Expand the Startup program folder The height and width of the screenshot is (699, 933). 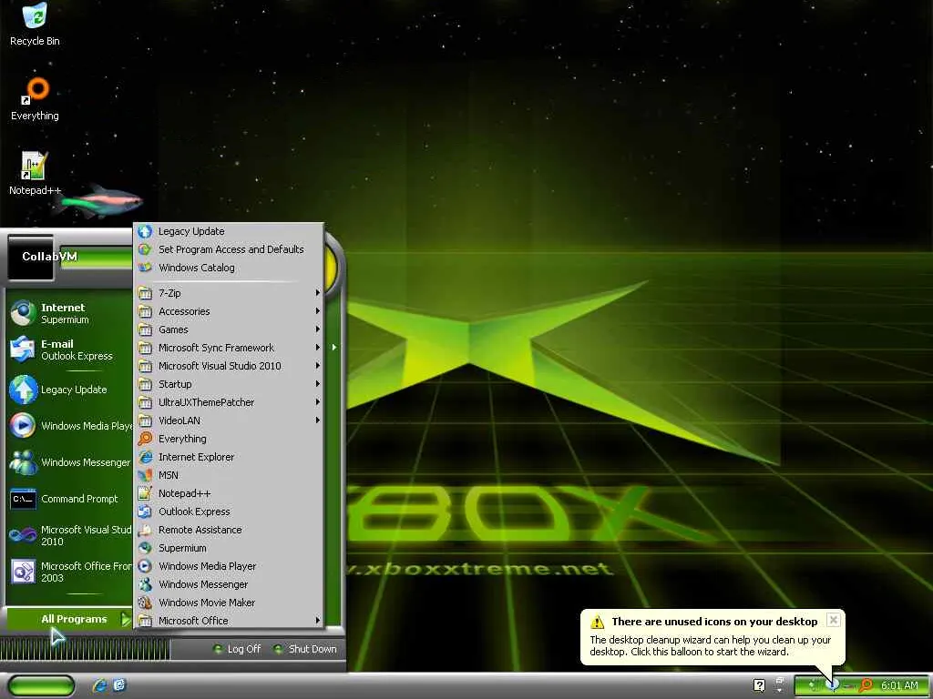(231, 384)
